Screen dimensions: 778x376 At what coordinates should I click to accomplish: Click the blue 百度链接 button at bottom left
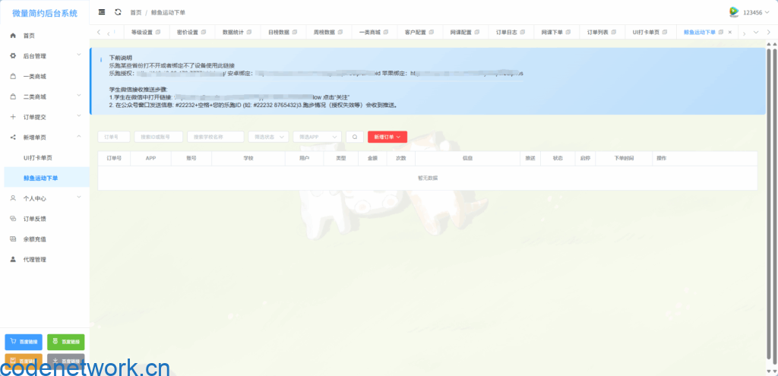24,342
